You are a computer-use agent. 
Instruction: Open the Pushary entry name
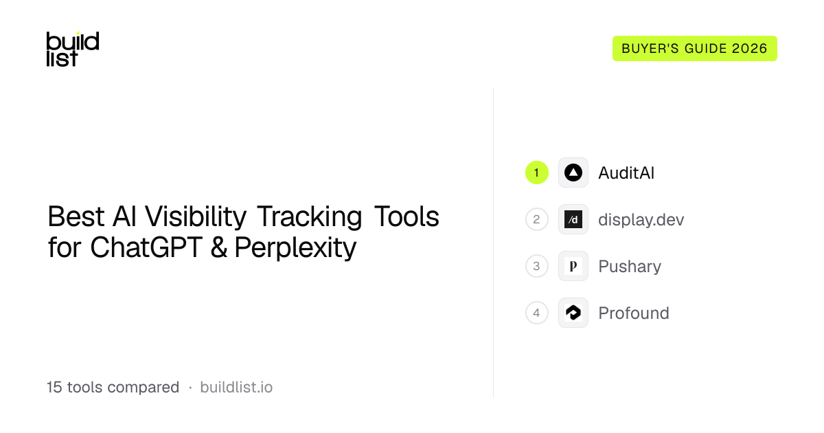(x=630, y=267)
